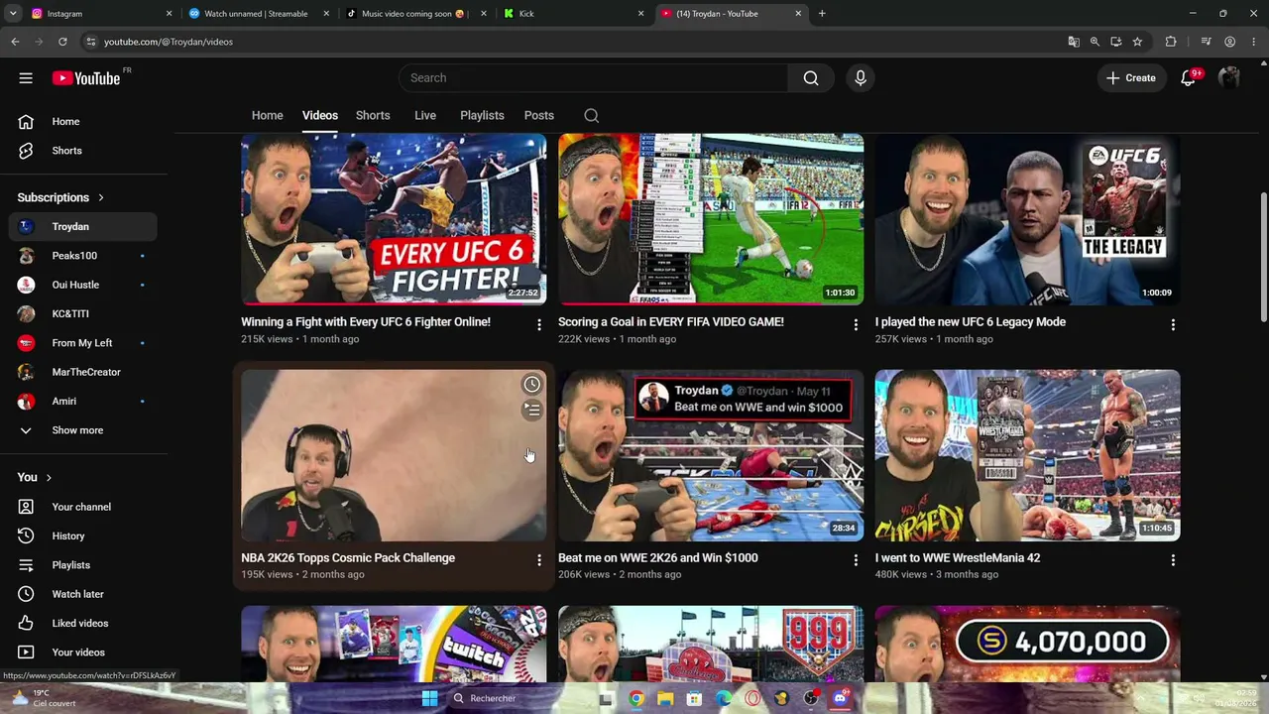This screenshot has height=714, width=1269.
Task: Add the NBA 2K26 video to Watch later
Action: [532, 385]
